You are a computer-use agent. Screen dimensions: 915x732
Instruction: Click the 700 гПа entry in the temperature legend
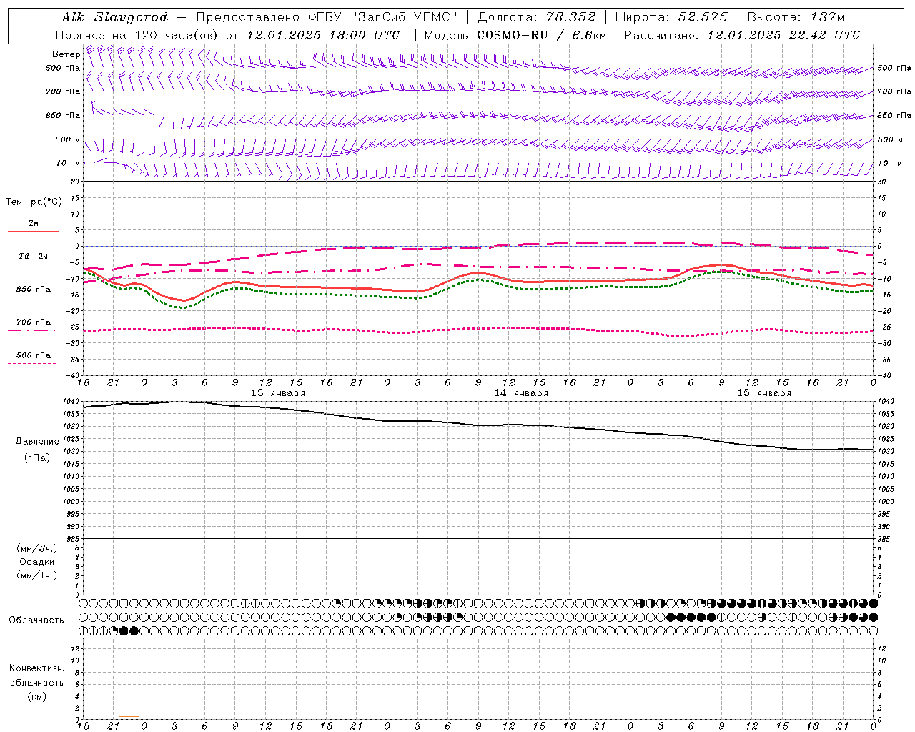tap(34, 322)
